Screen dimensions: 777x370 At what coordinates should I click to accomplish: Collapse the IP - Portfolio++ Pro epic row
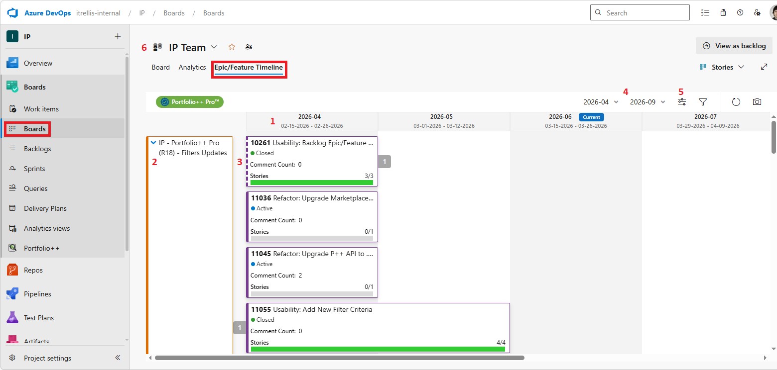coord(153,143)
